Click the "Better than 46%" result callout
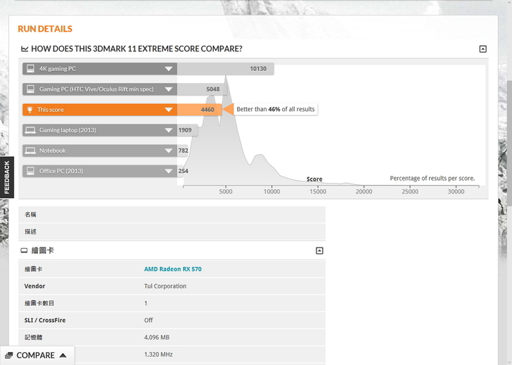Viewport: 512px width, 365px height. [275, 110]
